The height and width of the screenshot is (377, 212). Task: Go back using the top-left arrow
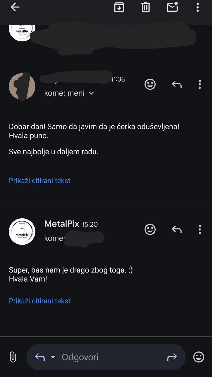(15, 7)
